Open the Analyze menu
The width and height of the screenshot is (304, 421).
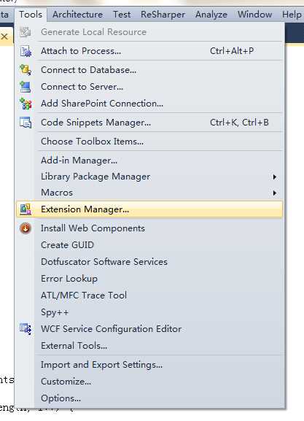point(211,15)
